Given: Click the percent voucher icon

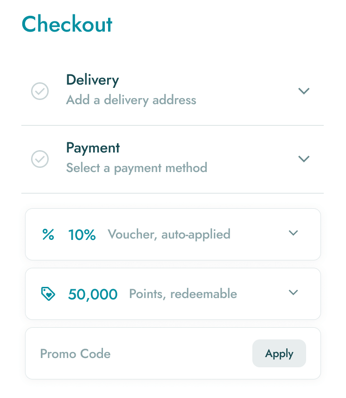Looking at the screenshot, I should click(x=48, y=235).
